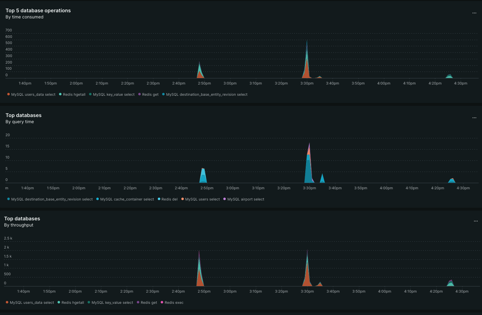Toggle MySQL destination_base_entity_revision select in top chart legend
The image size is (482, 315).
(x=204, y=94)
